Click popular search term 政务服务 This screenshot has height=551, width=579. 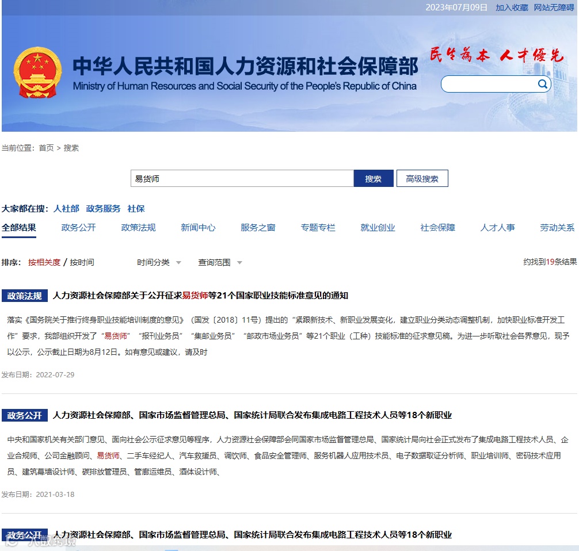point(103,209)
